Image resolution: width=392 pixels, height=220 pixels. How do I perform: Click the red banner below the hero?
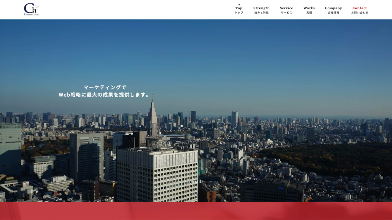click(196, 211)
